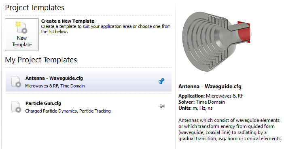Click the My Project Templates heading
The width and height of the screenshot is (284, 149).
tap(41, 60)
